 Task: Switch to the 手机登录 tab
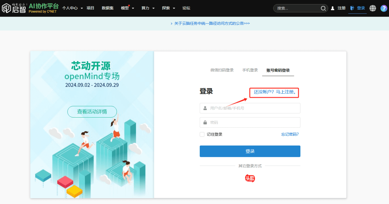click(250, 70)
